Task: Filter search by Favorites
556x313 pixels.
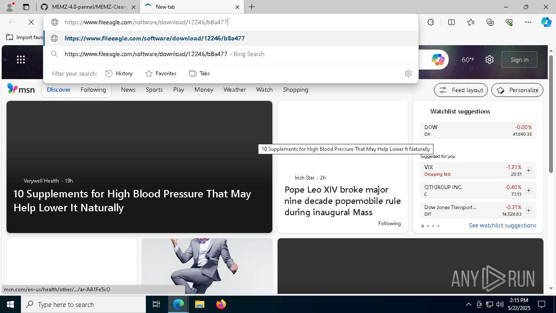Action: point(161,73)
